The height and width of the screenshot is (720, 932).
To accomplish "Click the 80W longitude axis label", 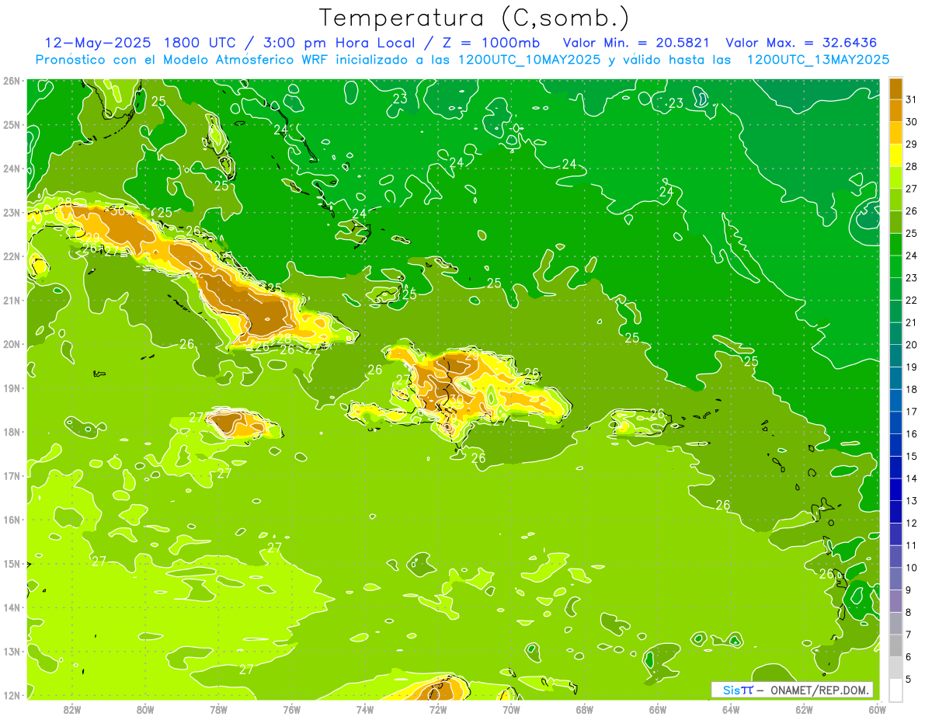I will (145, 709).
